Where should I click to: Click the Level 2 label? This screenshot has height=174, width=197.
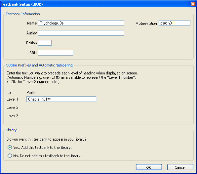pyautogui.click(x=13, y=108)
